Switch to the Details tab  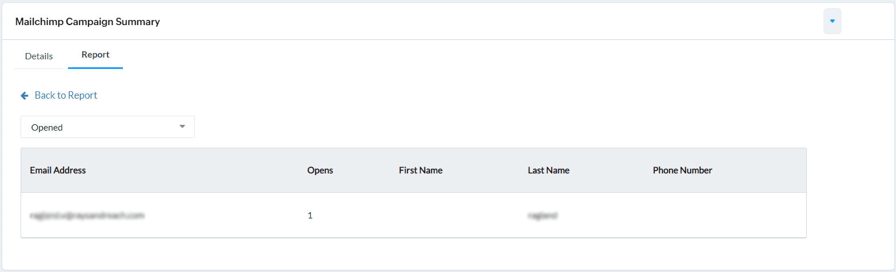39,56
